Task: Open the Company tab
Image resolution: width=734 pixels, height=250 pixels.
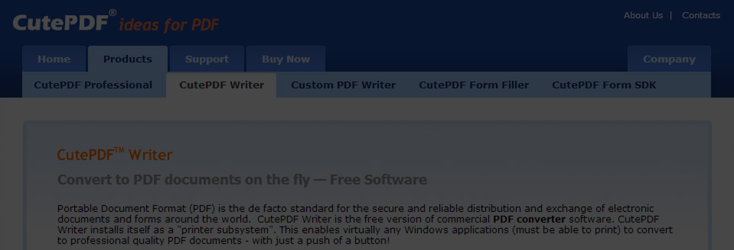Action: (669, 59)
